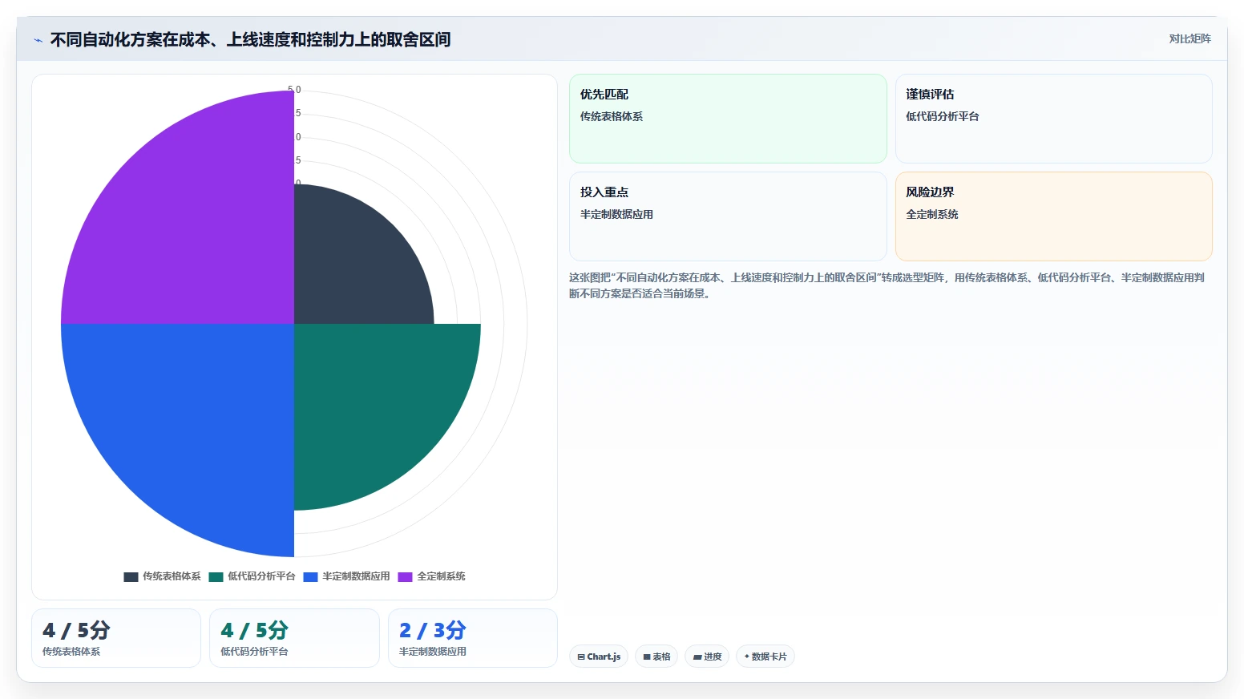The height and width of the screenshot is (699, 1244).
Task: Open the 投入重点 card
Action: pyautogui.click(x=728, y=216)
